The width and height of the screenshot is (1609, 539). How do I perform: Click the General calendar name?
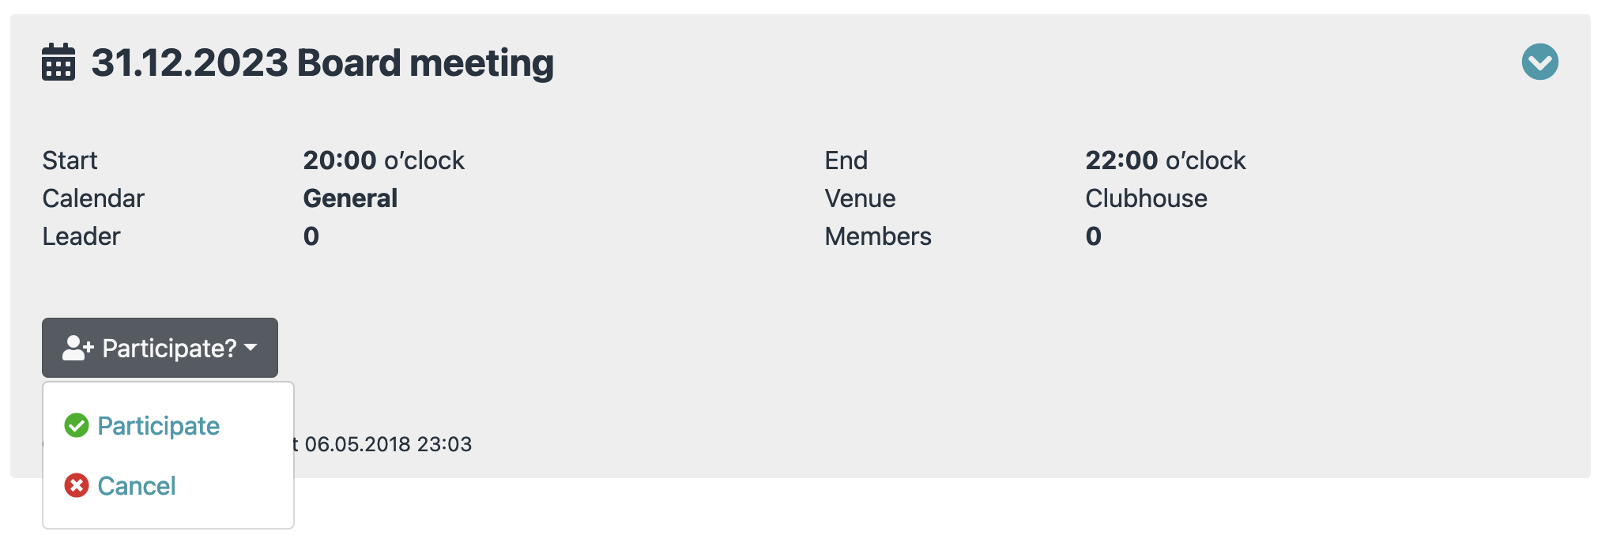[x=350, y=198]
